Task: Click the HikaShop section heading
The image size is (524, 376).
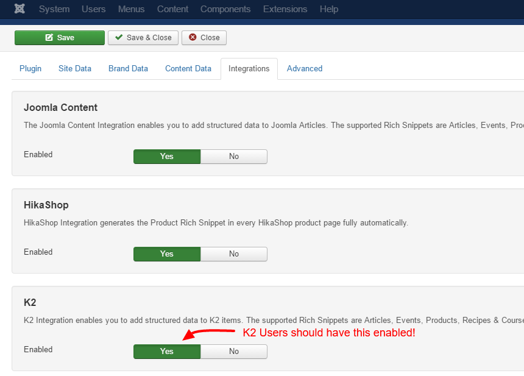Action: click(x=46, y=205)
